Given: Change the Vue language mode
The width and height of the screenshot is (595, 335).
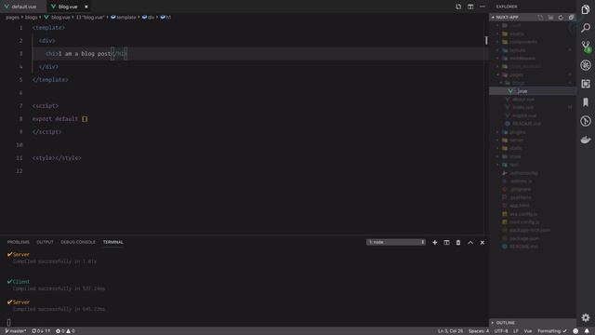Looking at the screenshot, I should tap(528, 331).
